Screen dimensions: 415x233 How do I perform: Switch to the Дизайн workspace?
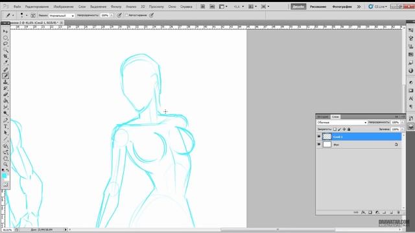click(298, 6)
